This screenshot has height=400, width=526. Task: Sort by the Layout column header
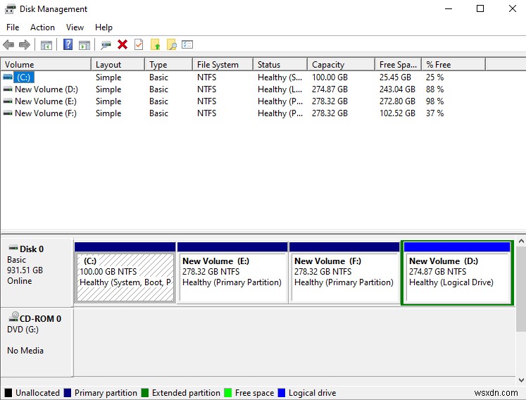click(118, 64)
